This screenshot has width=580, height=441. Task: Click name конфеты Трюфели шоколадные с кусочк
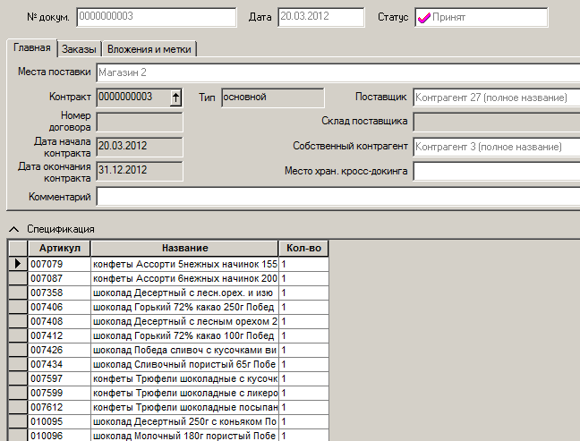pyautogui.click(x=184, y=378)
